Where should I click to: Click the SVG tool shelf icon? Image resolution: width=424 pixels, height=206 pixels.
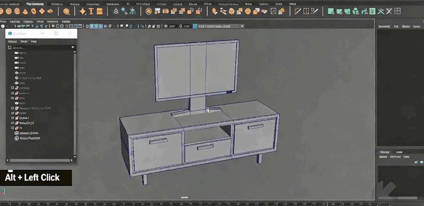(x=100, y=11)
